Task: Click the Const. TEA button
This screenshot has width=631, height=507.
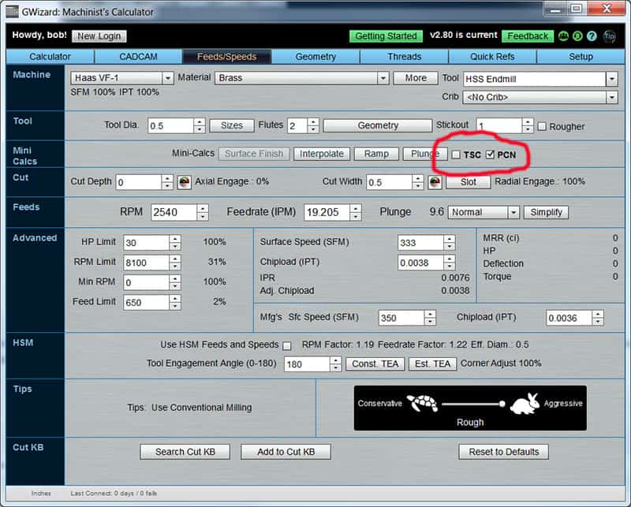Action: pyautogui.click(x=375, y=363)
